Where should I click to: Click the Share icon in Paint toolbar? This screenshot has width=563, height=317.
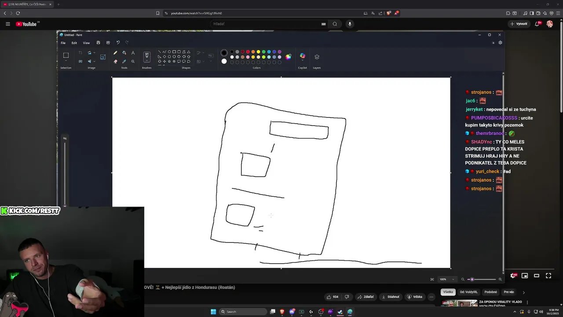108,43
